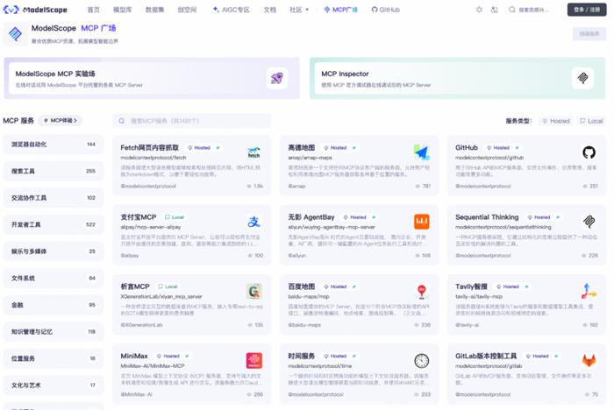Select the 开发者工具 category
Screen dimensions: 614x410
54,224
